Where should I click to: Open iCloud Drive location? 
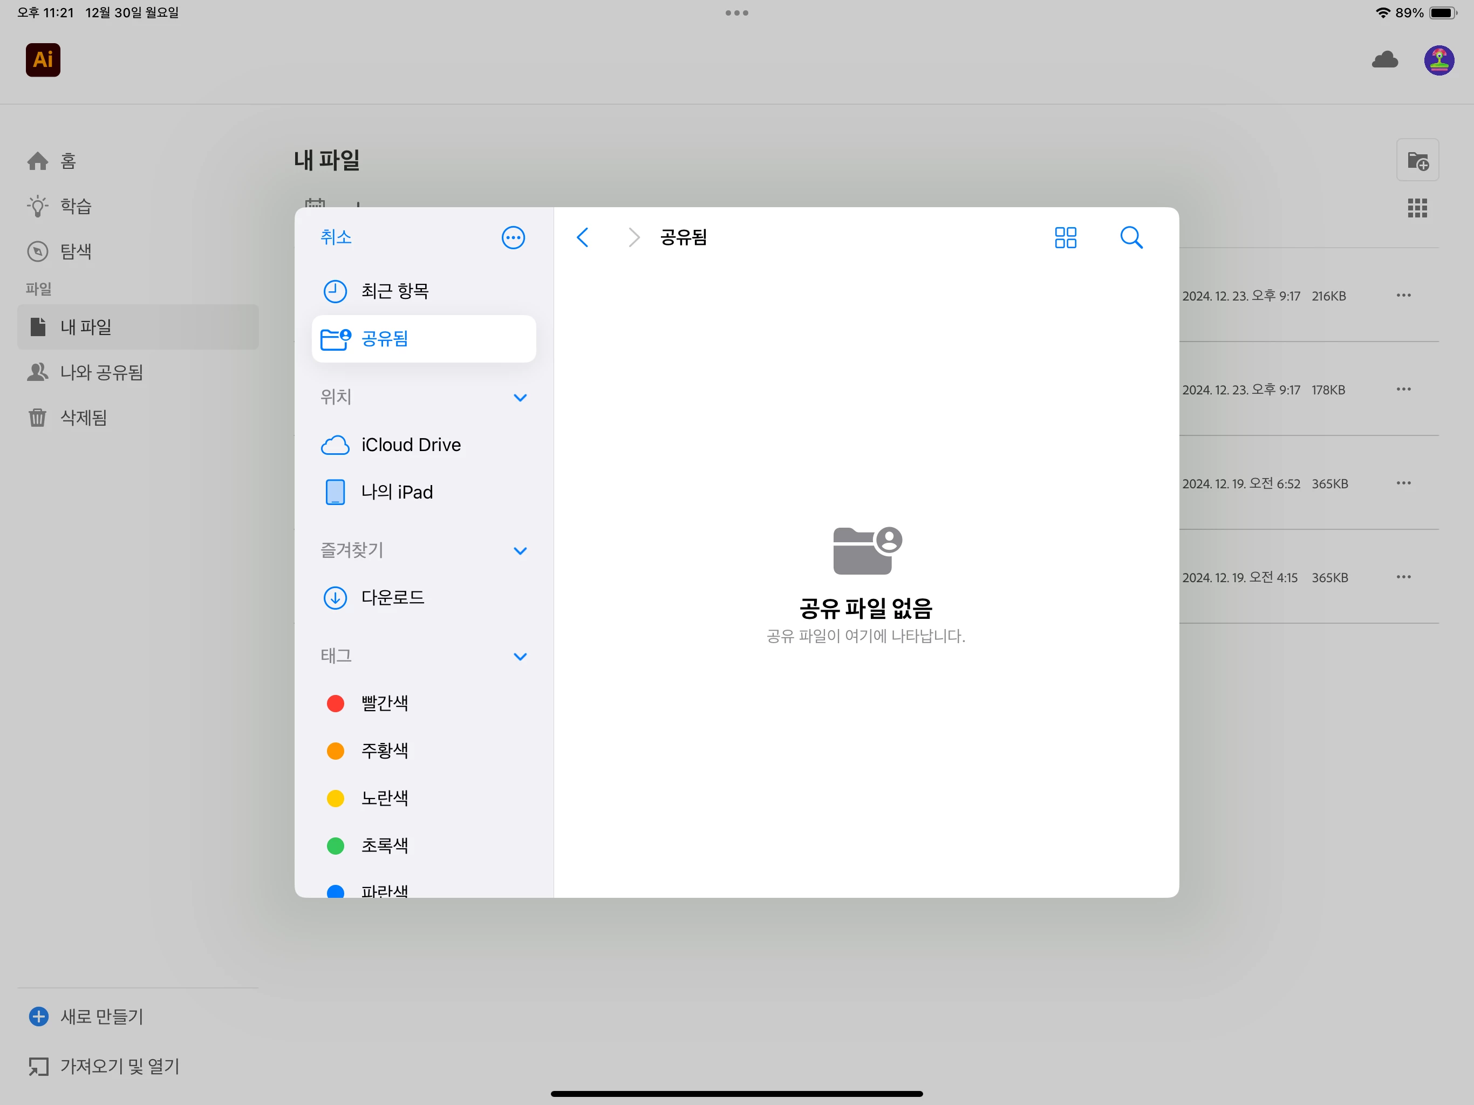(x=411, y=445)
